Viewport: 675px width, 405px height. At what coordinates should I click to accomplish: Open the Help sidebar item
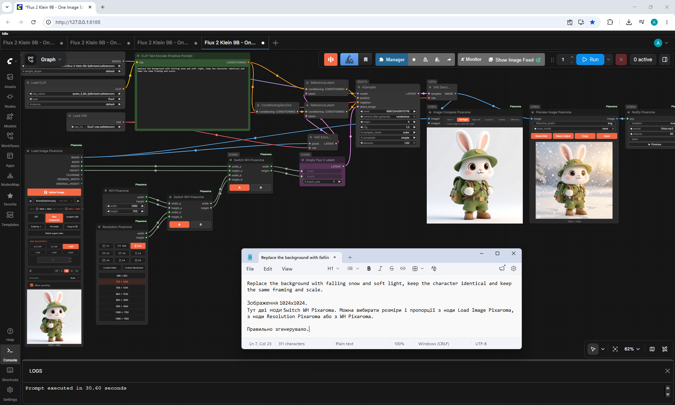coord(10,335)
